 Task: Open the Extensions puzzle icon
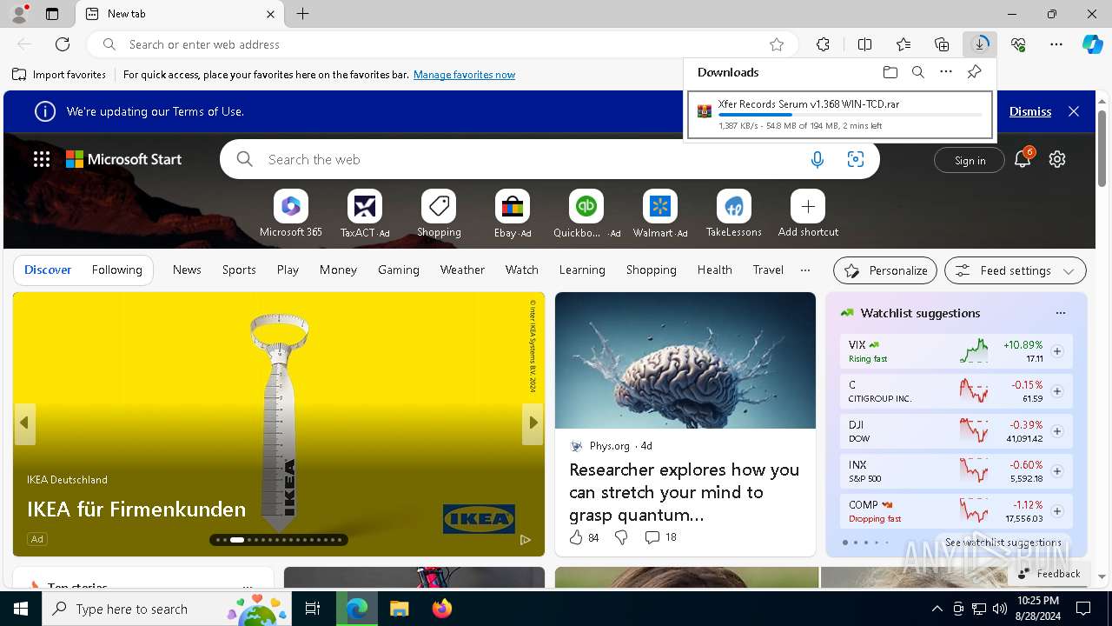[823, 44]
